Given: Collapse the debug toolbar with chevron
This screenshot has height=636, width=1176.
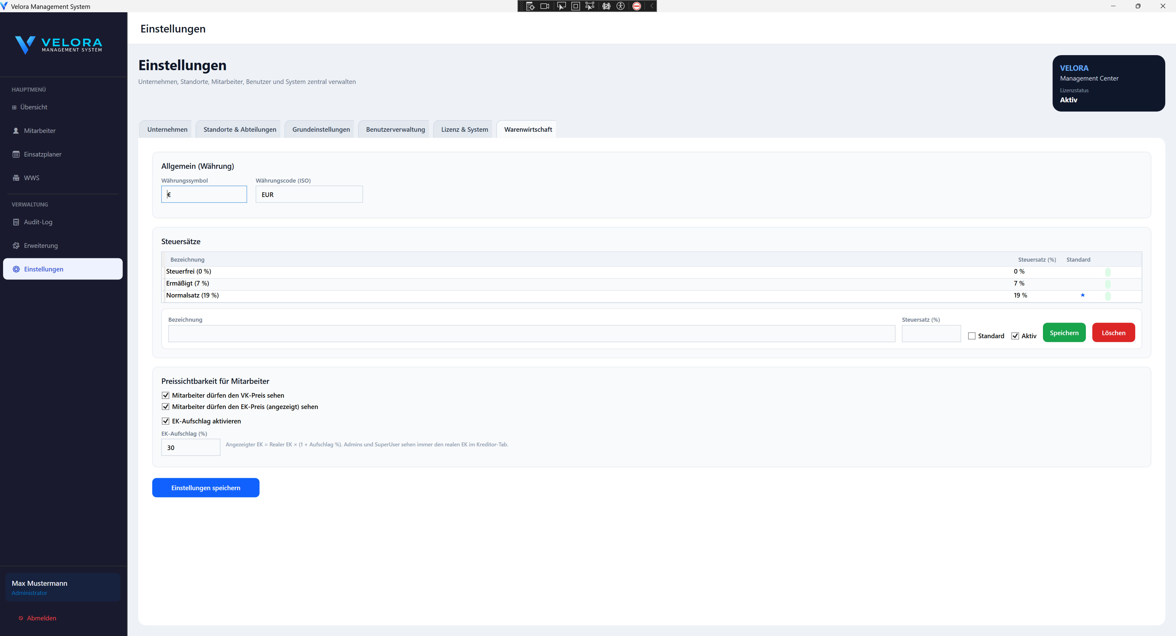Looking at the screenshot, I should [x=651, y=6].
